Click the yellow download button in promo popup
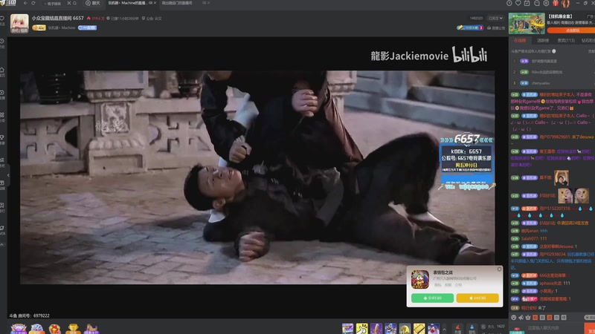595x334 pixels. tap(477, 298)
